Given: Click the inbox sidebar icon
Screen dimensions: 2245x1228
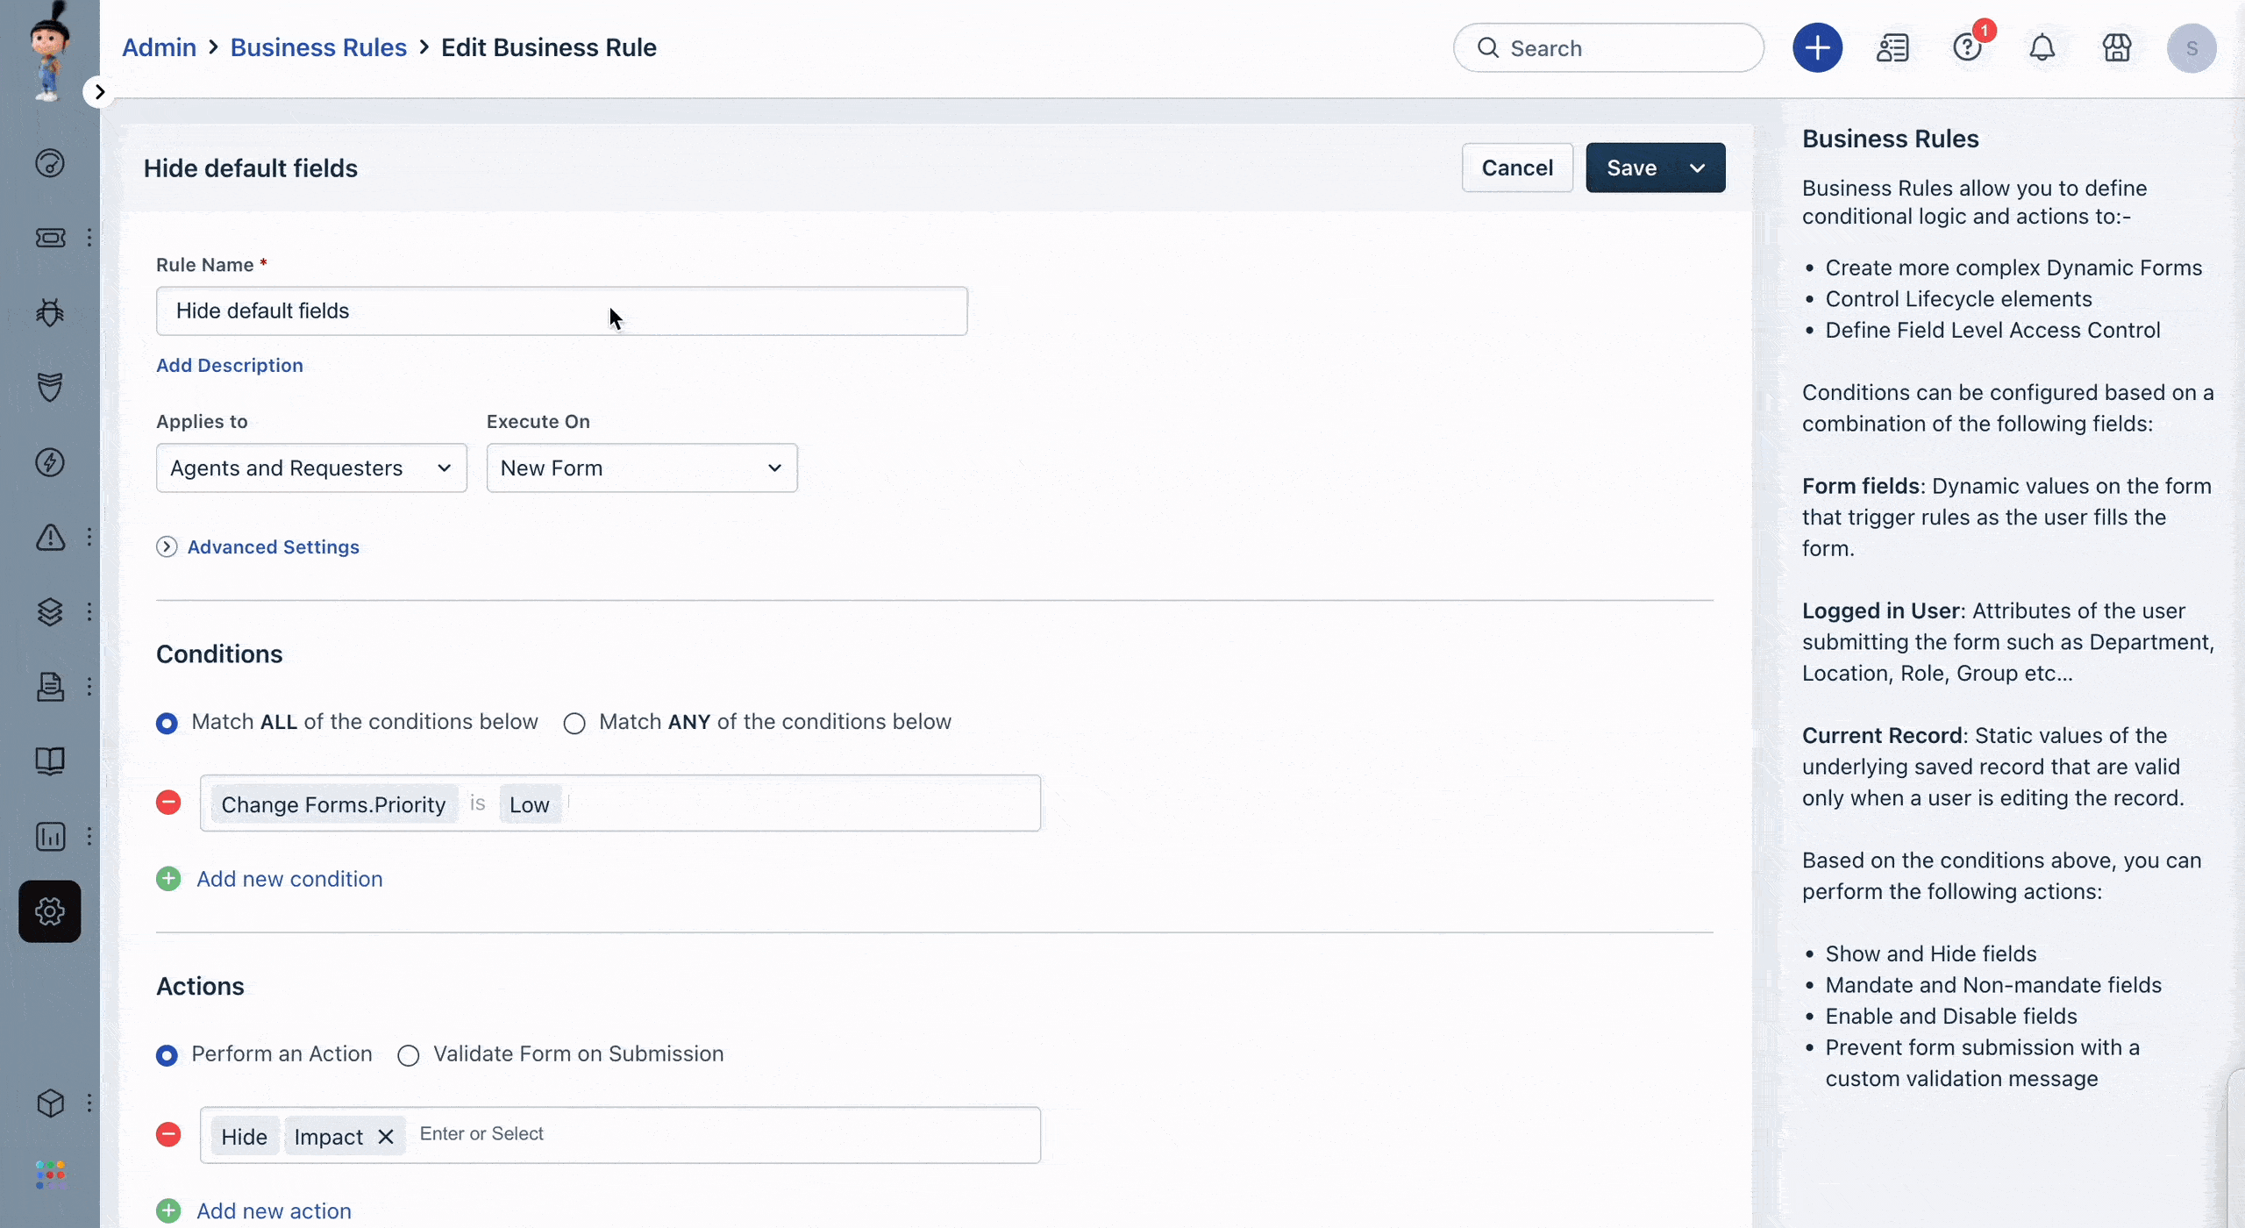Looking at the screenshot, I should pos(48,687).
